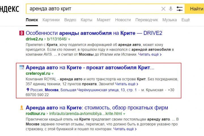
Task: Open the DRIVE2 Особенности аренды автомобиля result
Action: tap(94, 33)
